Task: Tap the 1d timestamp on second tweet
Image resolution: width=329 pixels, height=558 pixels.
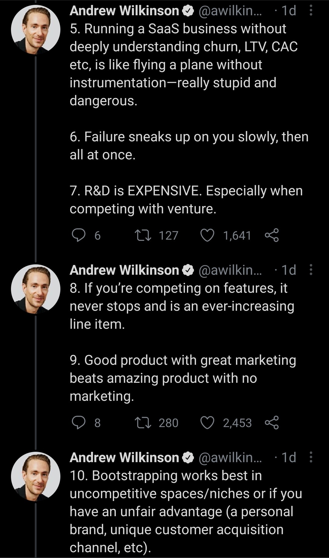Action: 288,270
